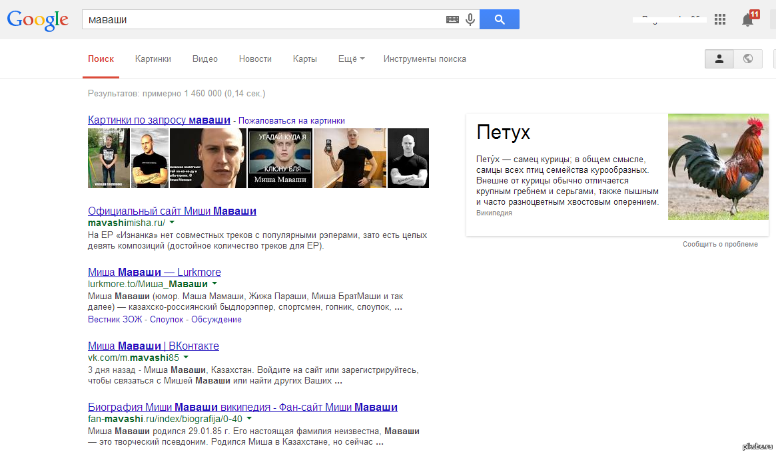
Task: Click the search input field
Action: pos(263,20)
